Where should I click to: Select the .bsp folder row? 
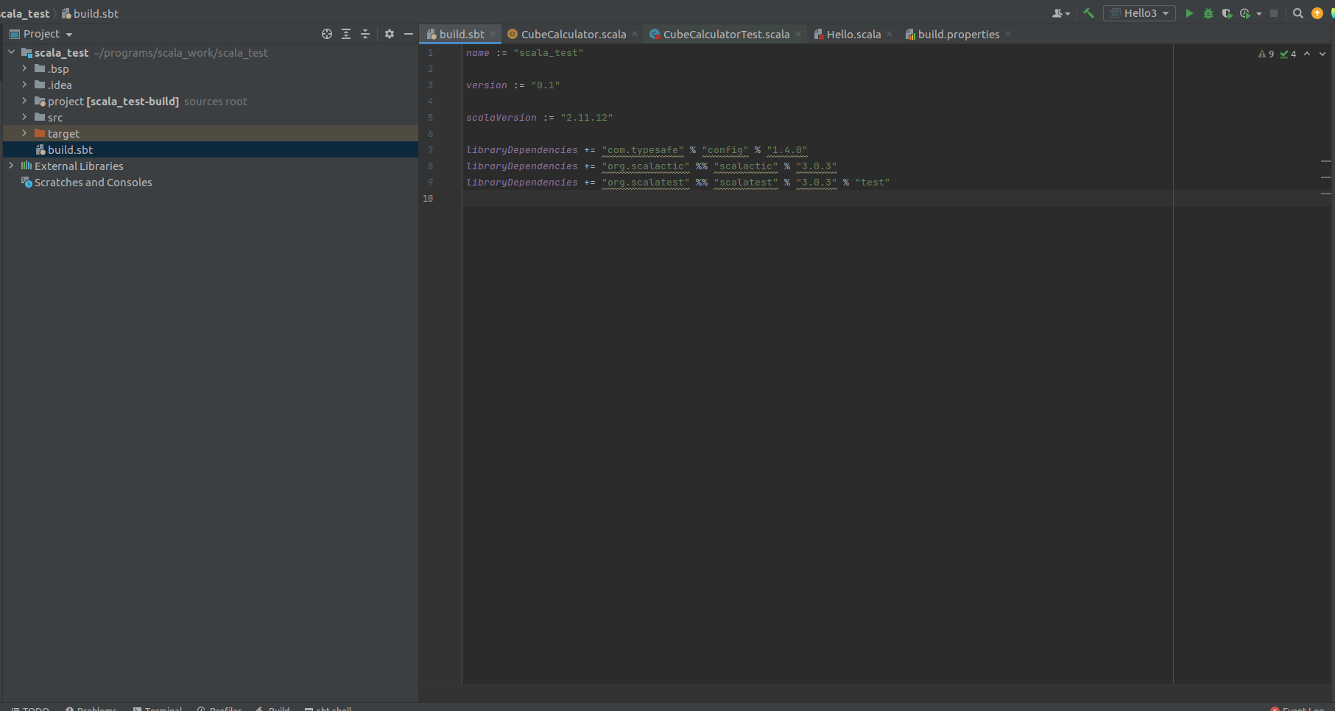211,68
